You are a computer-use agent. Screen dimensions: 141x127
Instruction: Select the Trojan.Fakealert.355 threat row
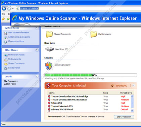click(89, 106)
